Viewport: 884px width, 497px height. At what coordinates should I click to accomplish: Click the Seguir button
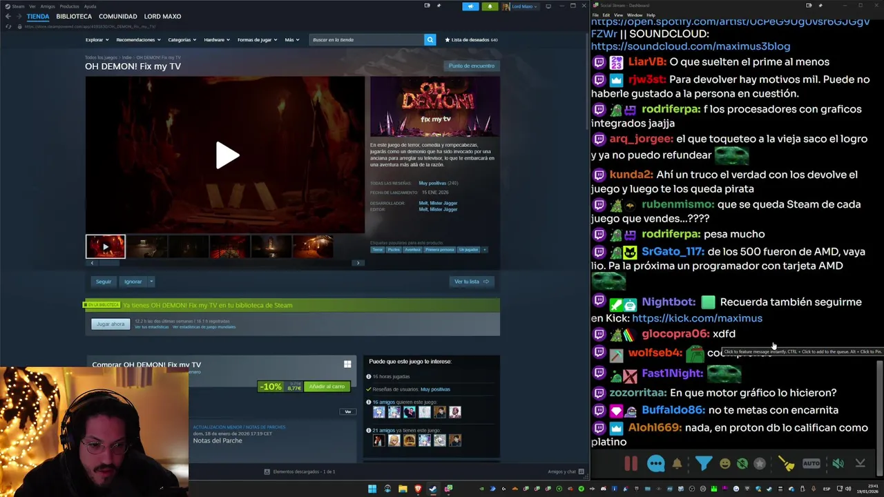point(104,282)
